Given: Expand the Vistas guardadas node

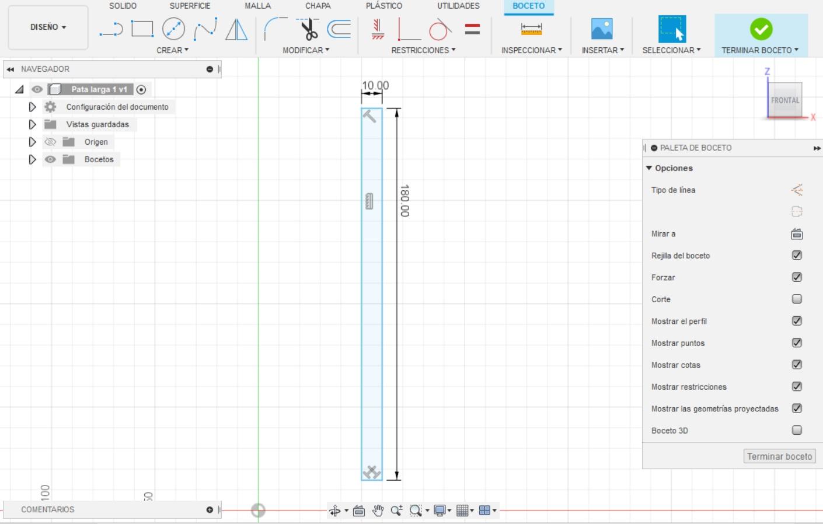Looking at the screenshot, I should (32, 124).
